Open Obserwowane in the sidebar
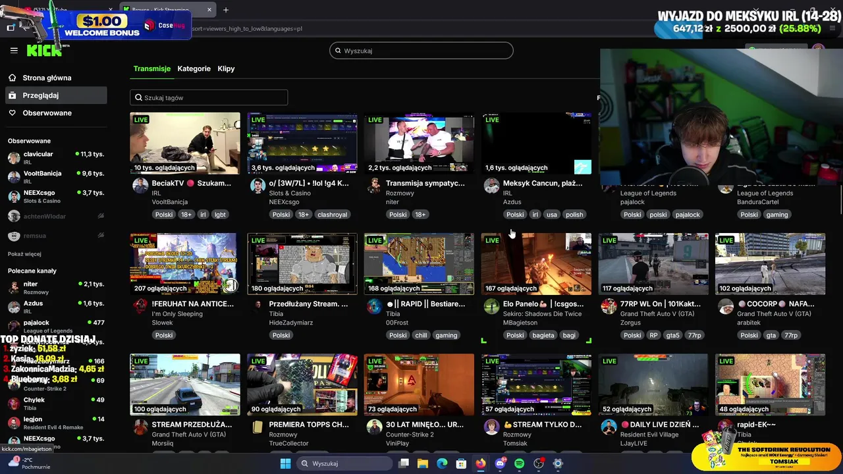 click(47, 113)
